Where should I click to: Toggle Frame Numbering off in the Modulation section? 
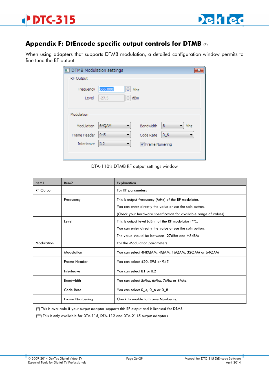[x=142, y=144]
